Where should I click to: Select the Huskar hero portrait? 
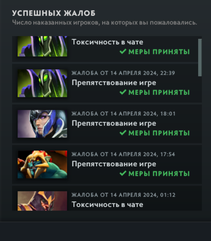tap(42, 164)
